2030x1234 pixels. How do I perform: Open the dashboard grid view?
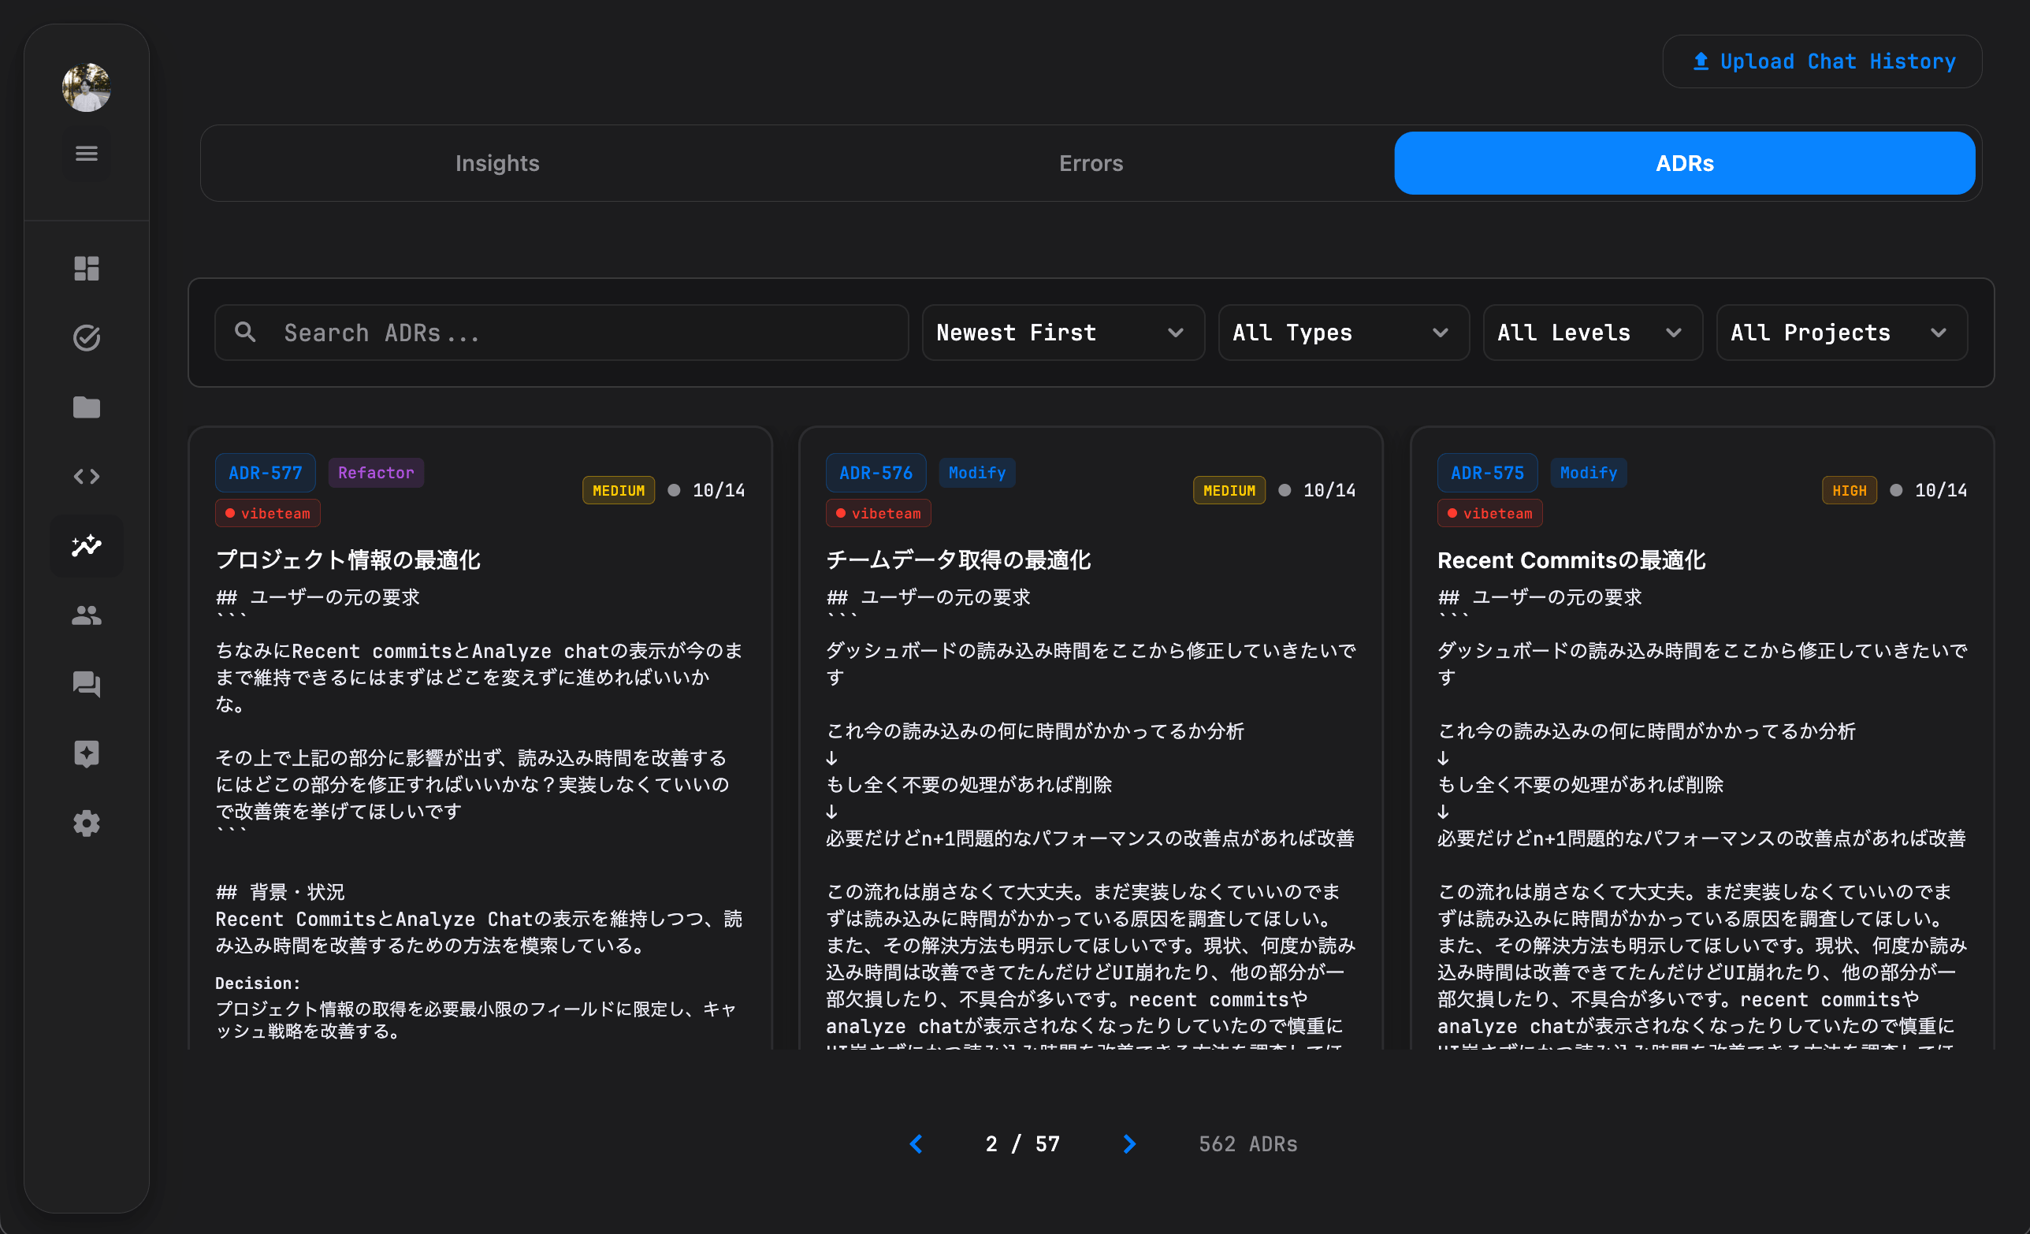pyautogui.click(x=86, y=269)
